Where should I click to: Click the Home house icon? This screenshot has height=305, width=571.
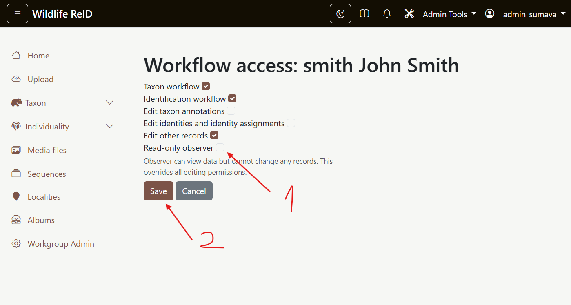pyautogui.click(x=16, y=56)
